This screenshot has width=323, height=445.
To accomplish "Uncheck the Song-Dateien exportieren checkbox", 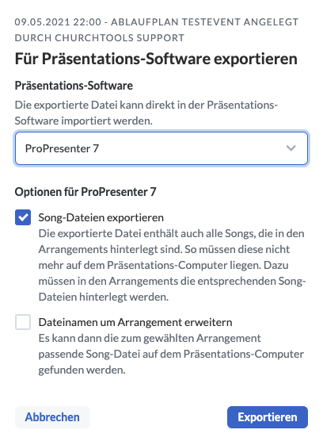I will [23, 217].
